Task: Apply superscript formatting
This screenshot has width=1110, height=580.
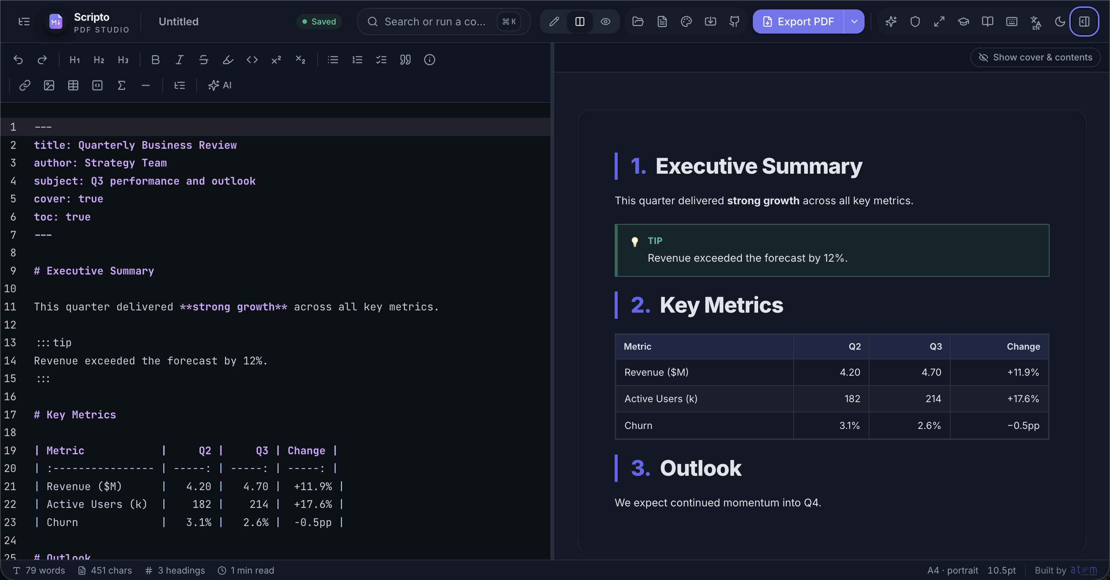Action: pyautogui.click(x=276, y=60)
